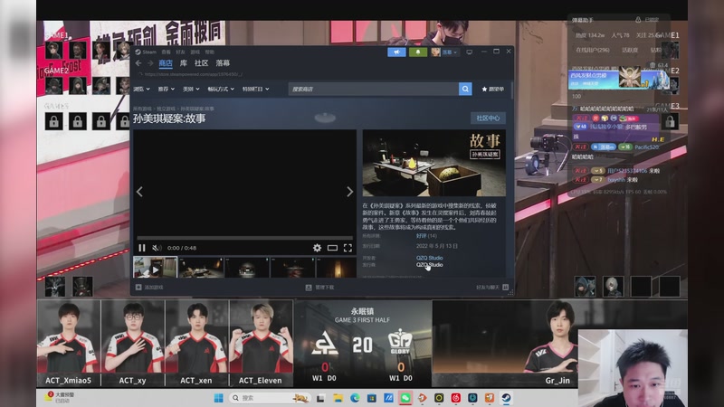Expand the 浏览 store dropdown
This screenshot has width=724, height=407.
pos(141,89)
